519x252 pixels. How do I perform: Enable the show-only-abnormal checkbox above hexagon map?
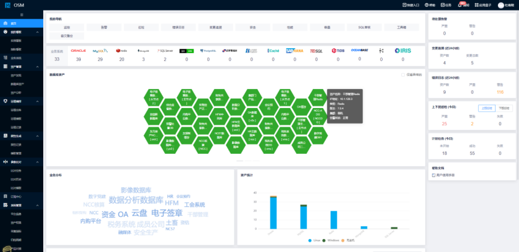pyautogui.click(x=403, y=75)
